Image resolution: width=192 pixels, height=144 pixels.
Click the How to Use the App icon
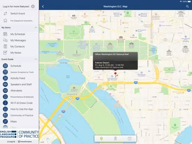pos(5,109)
